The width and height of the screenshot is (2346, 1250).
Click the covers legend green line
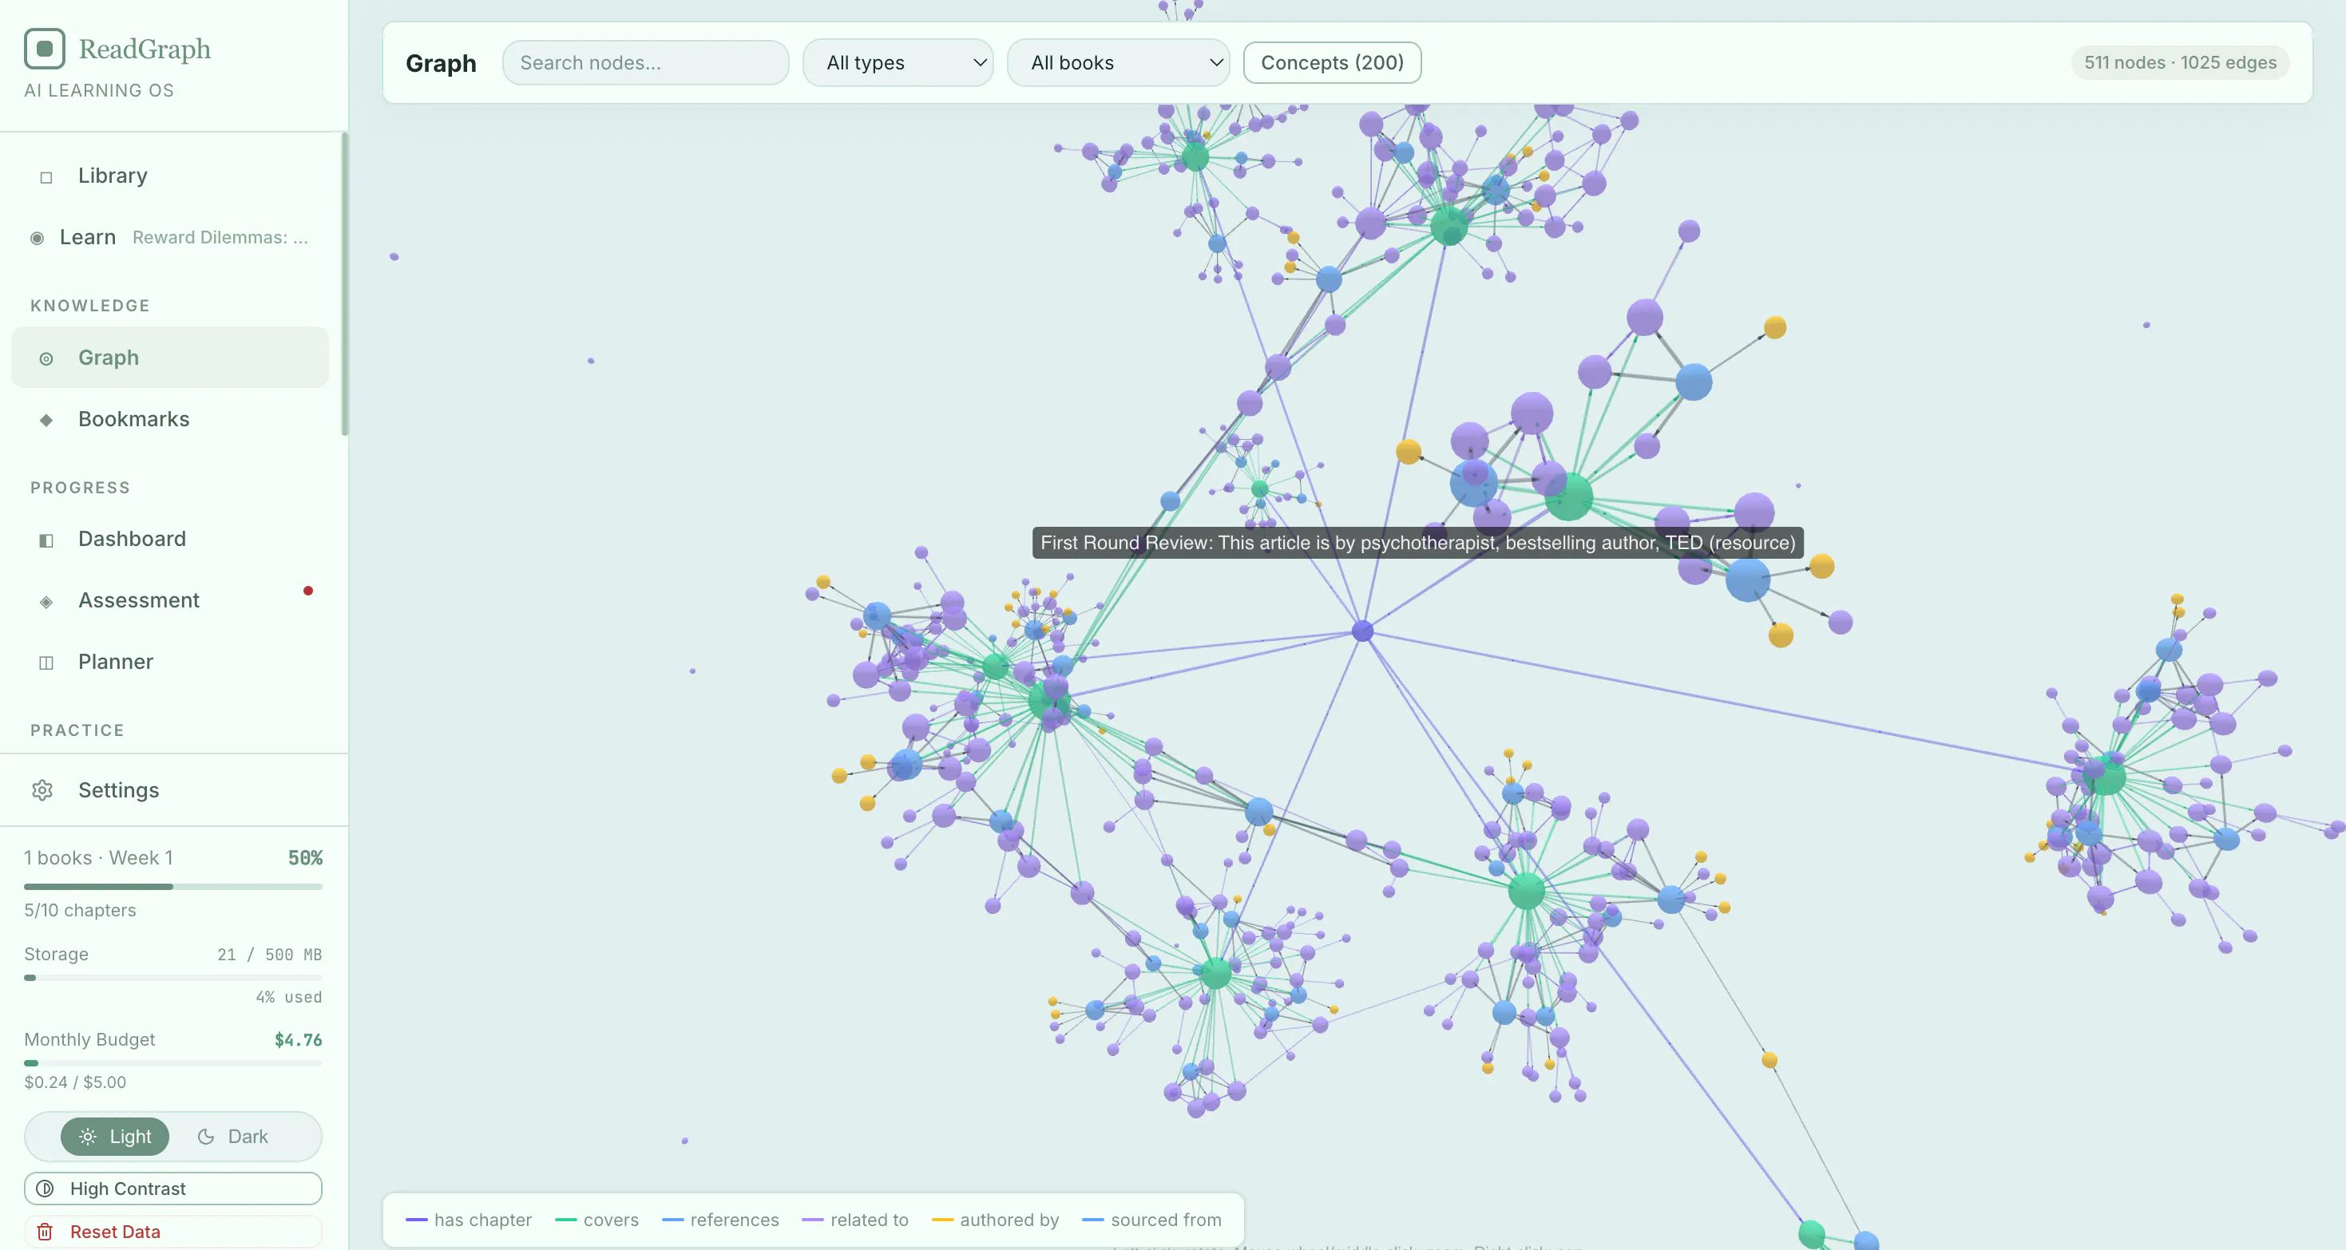click(565, 1220)
